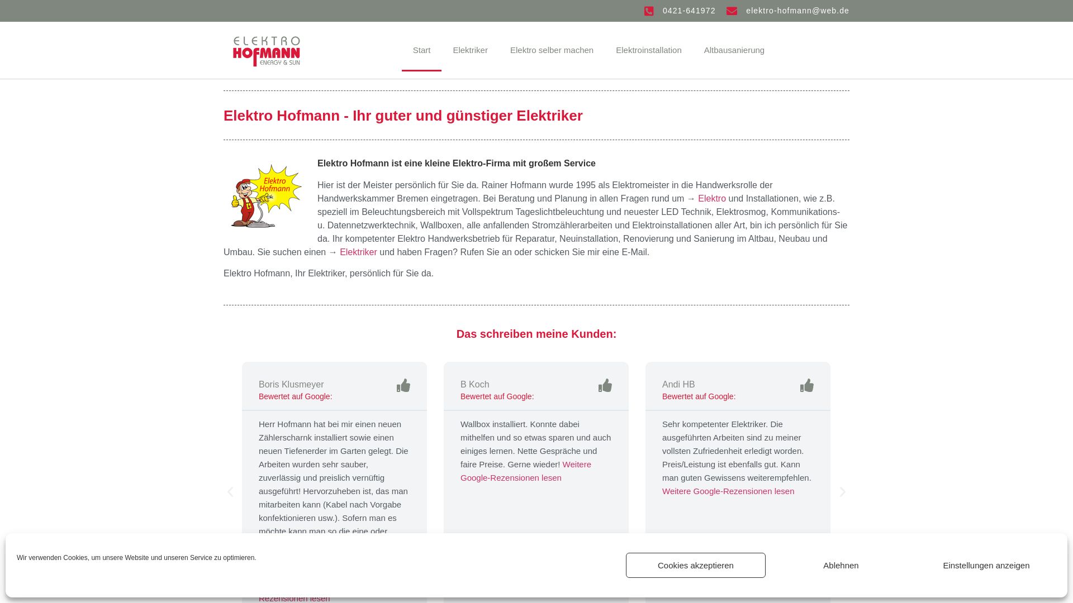Open 'Weitere Google-Rezensionen lesen' in Andi HB review
Screen dimensions: 1073x603
pos(728,491)
